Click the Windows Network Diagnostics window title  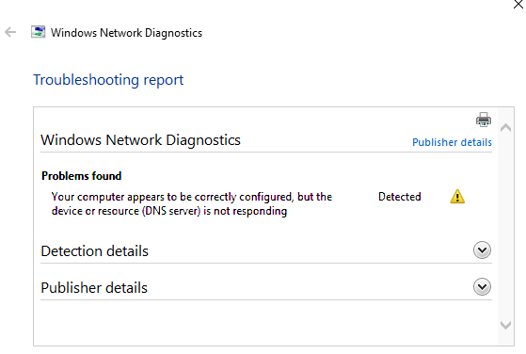(126, 33)
